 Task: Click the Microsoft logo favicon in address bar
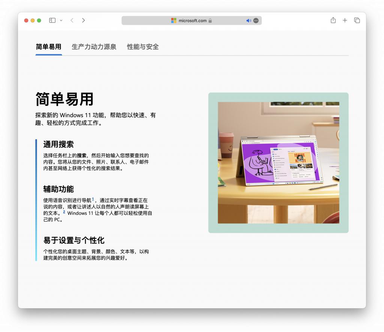click(x=174, y=21)
